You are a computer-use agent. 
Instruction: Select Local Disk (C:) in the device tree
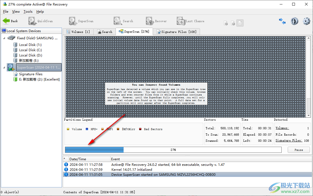[30, 50]
